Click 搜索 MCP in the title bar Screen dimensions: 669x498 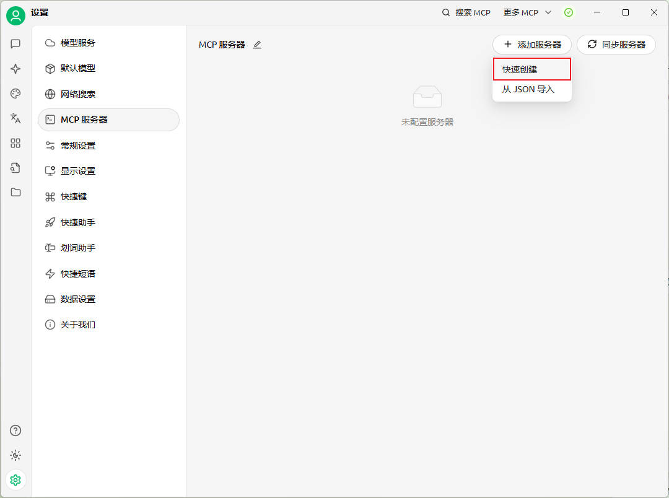pyautogui.click(x=466, y=12)
